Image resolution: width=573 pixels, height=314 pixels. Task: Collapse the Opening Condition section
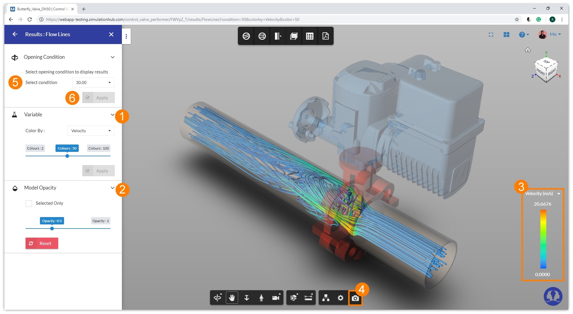pos(113,57)
